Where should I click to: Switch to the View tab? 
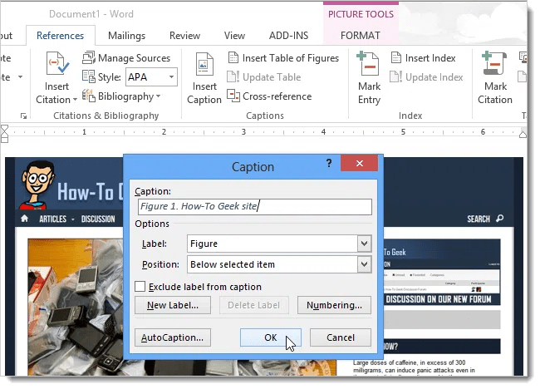tap(234, 36)
